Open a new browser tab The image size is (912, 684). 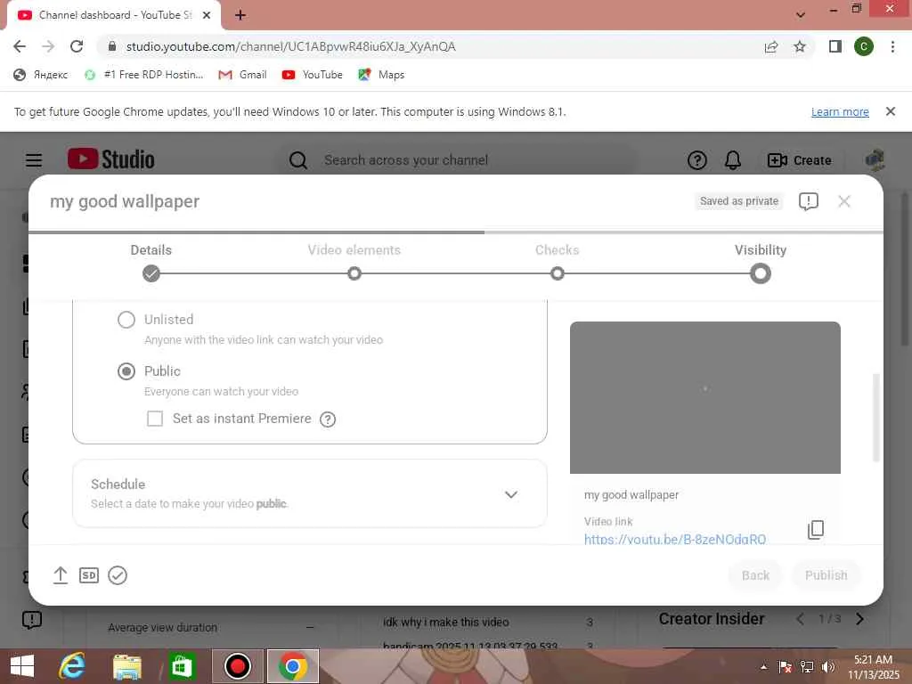pyautogui.click(x=240, y=15)
